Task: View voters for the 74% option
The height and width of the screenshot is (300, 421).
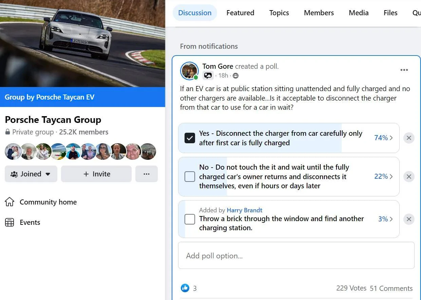Action: (x=383, y=138)
